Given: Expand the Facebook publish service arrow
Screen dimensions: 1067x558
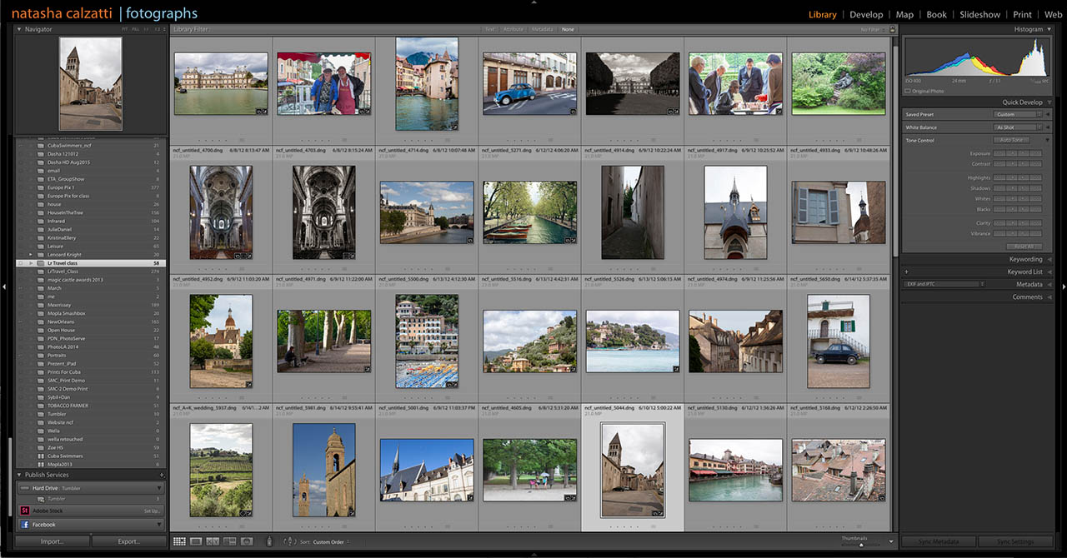Looking at the screenshot, I should (x=158, y=525).
